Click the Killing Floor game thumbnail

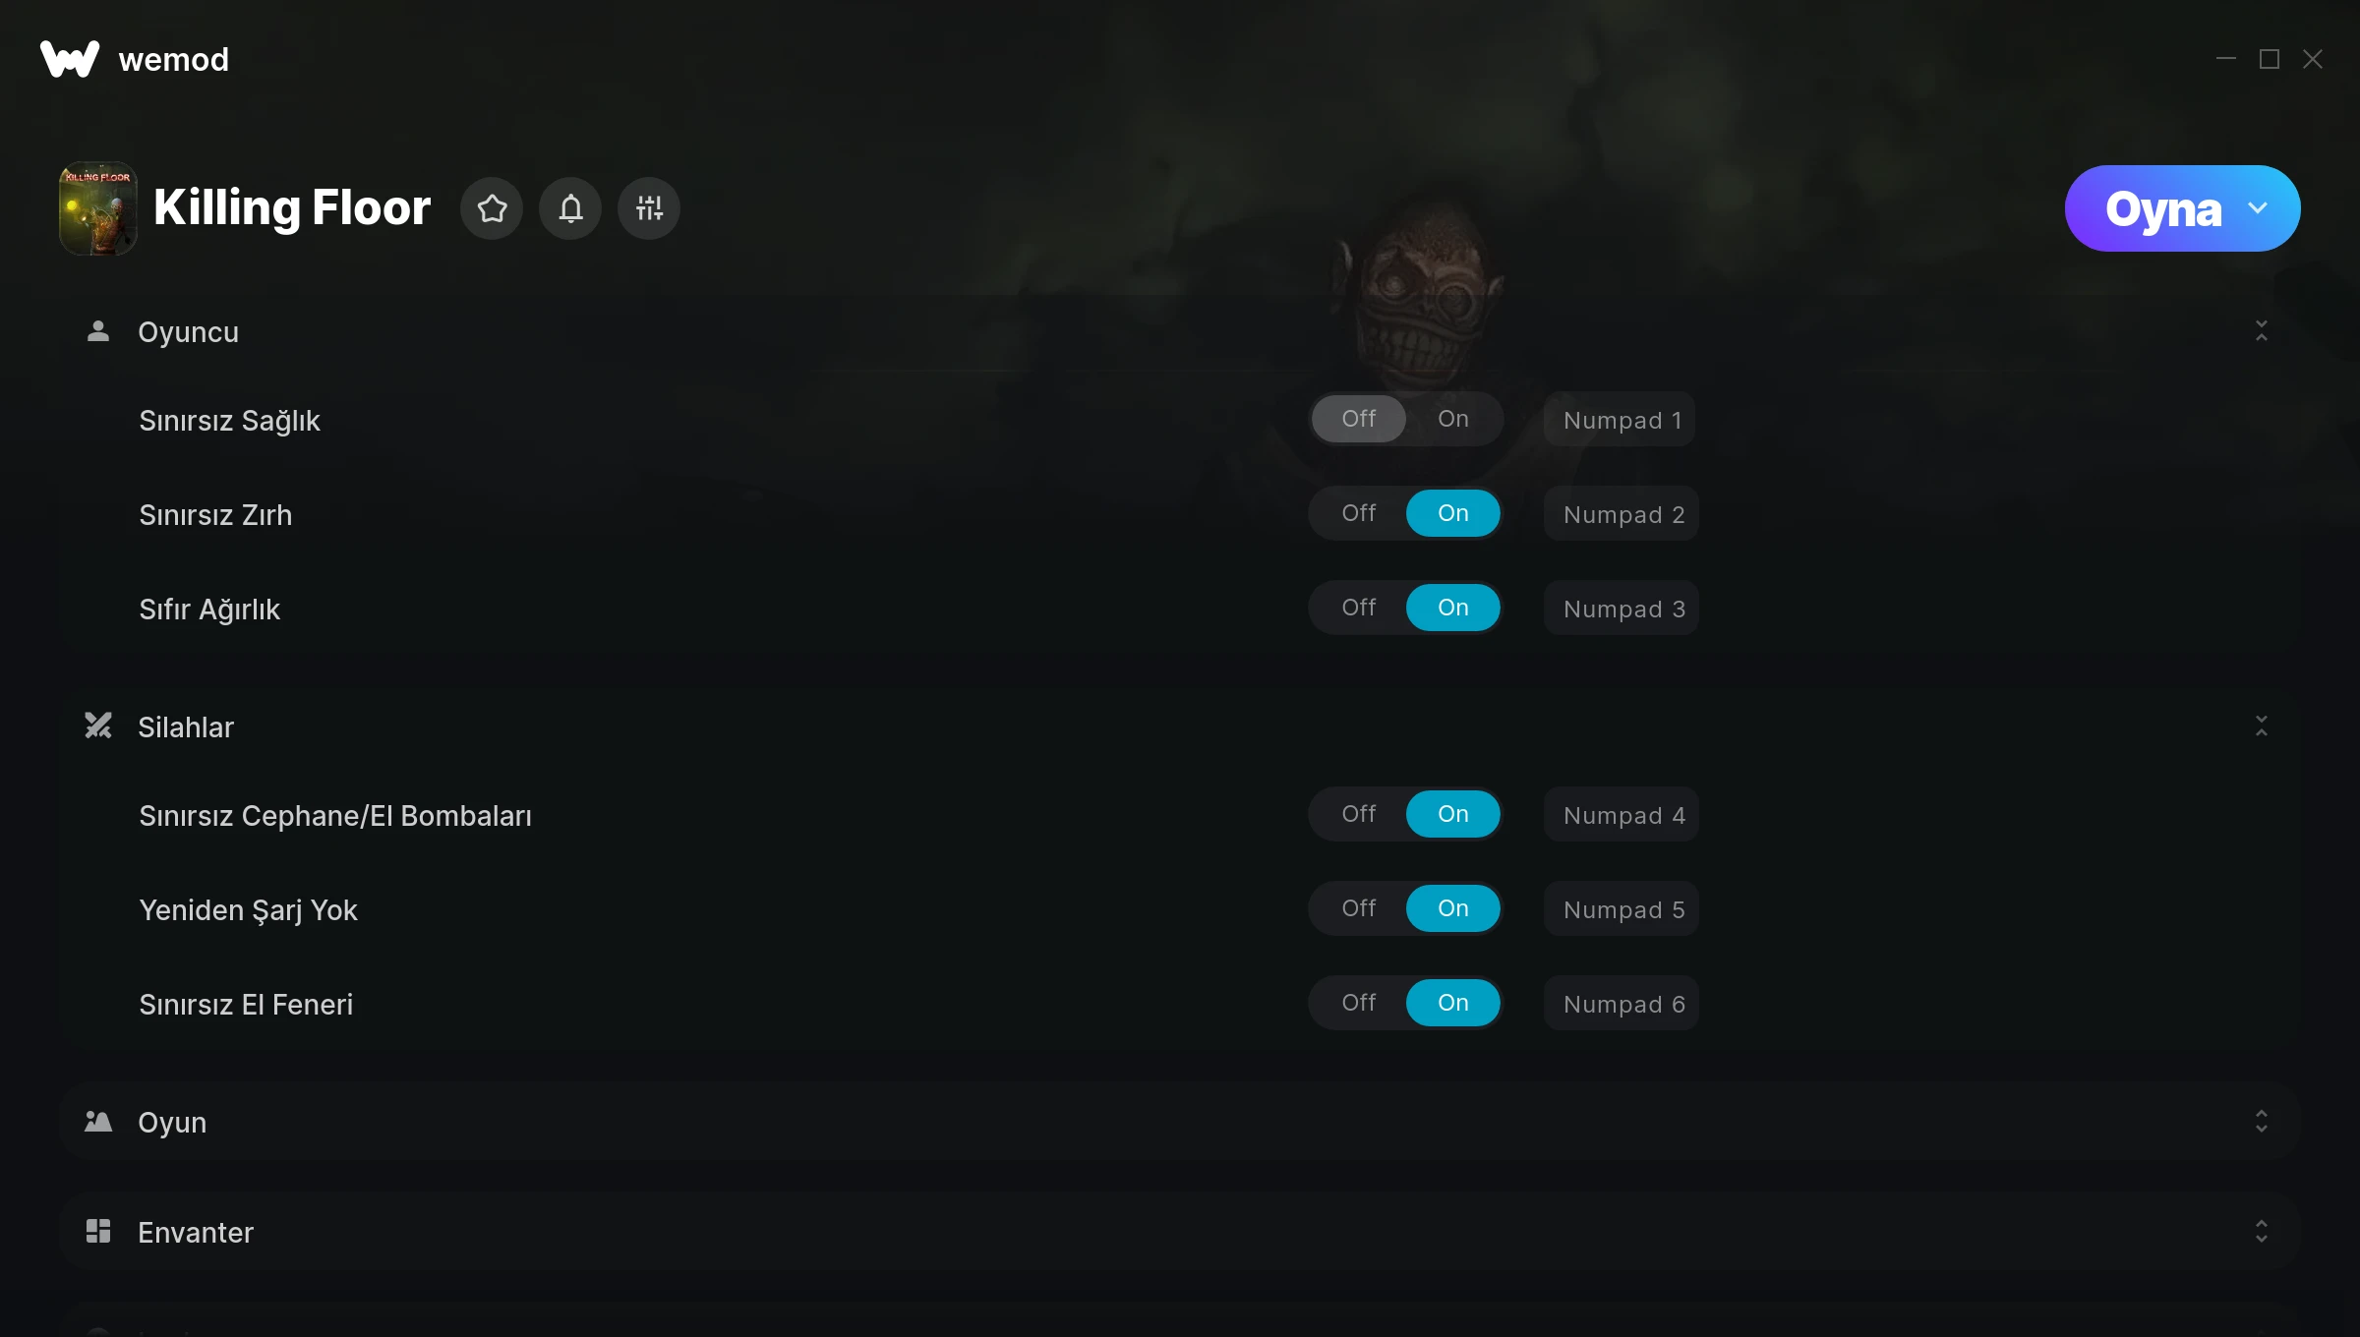(x=98, y=208)
